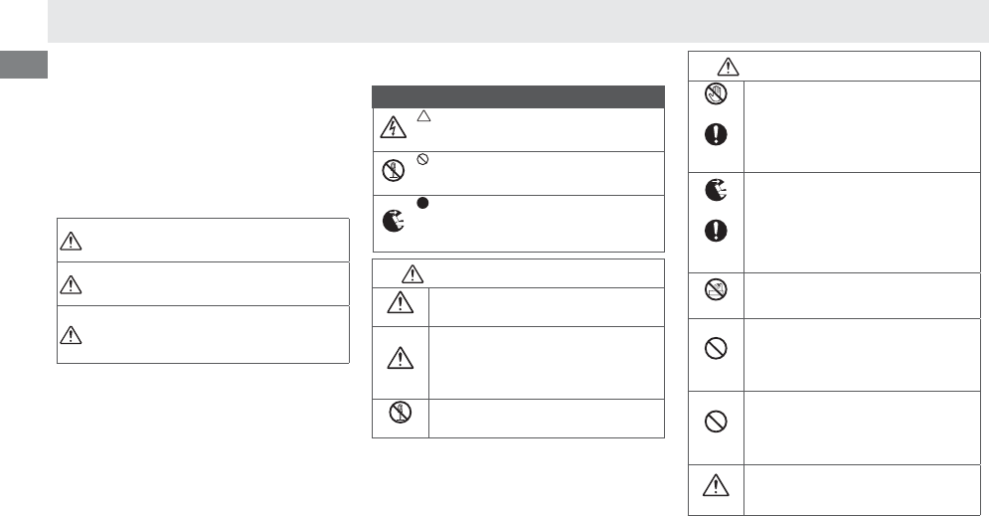Click the warning triangle in the right column's last row

pos(716,488)
